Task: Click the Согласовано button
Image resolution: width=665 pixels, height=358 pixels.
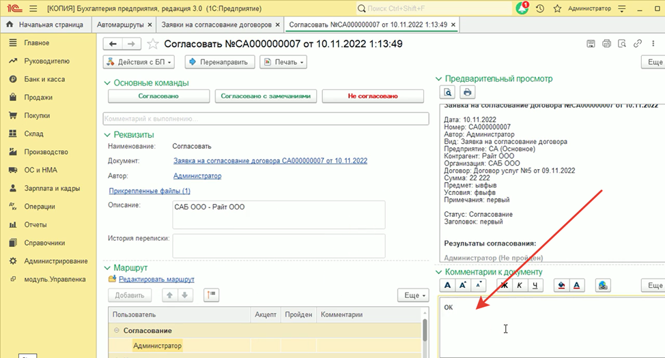Action: (x=158, y=96)
